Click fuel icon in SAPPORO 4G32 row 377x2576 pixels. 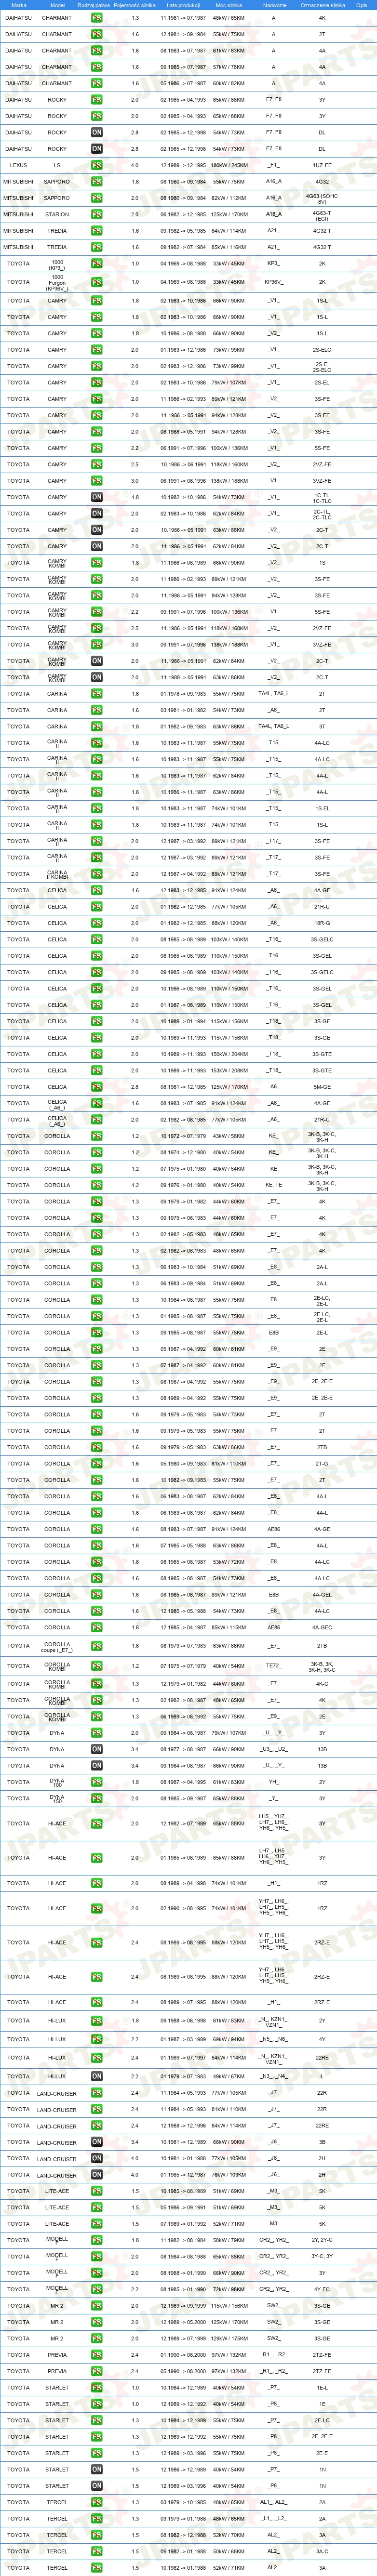[x=97, y=182]
